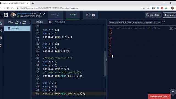176x99 pixels.
Task: Reload the browser page
Action: click(8, 8)
